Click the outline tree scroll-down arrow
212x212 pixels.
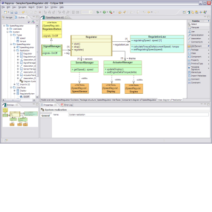(x=37, y=97)
